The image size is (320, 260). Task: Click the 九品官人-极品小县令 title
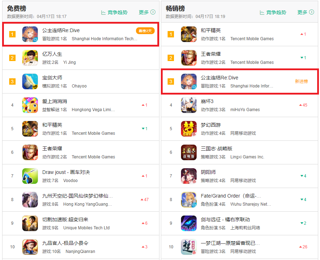(x=65, y=243)
